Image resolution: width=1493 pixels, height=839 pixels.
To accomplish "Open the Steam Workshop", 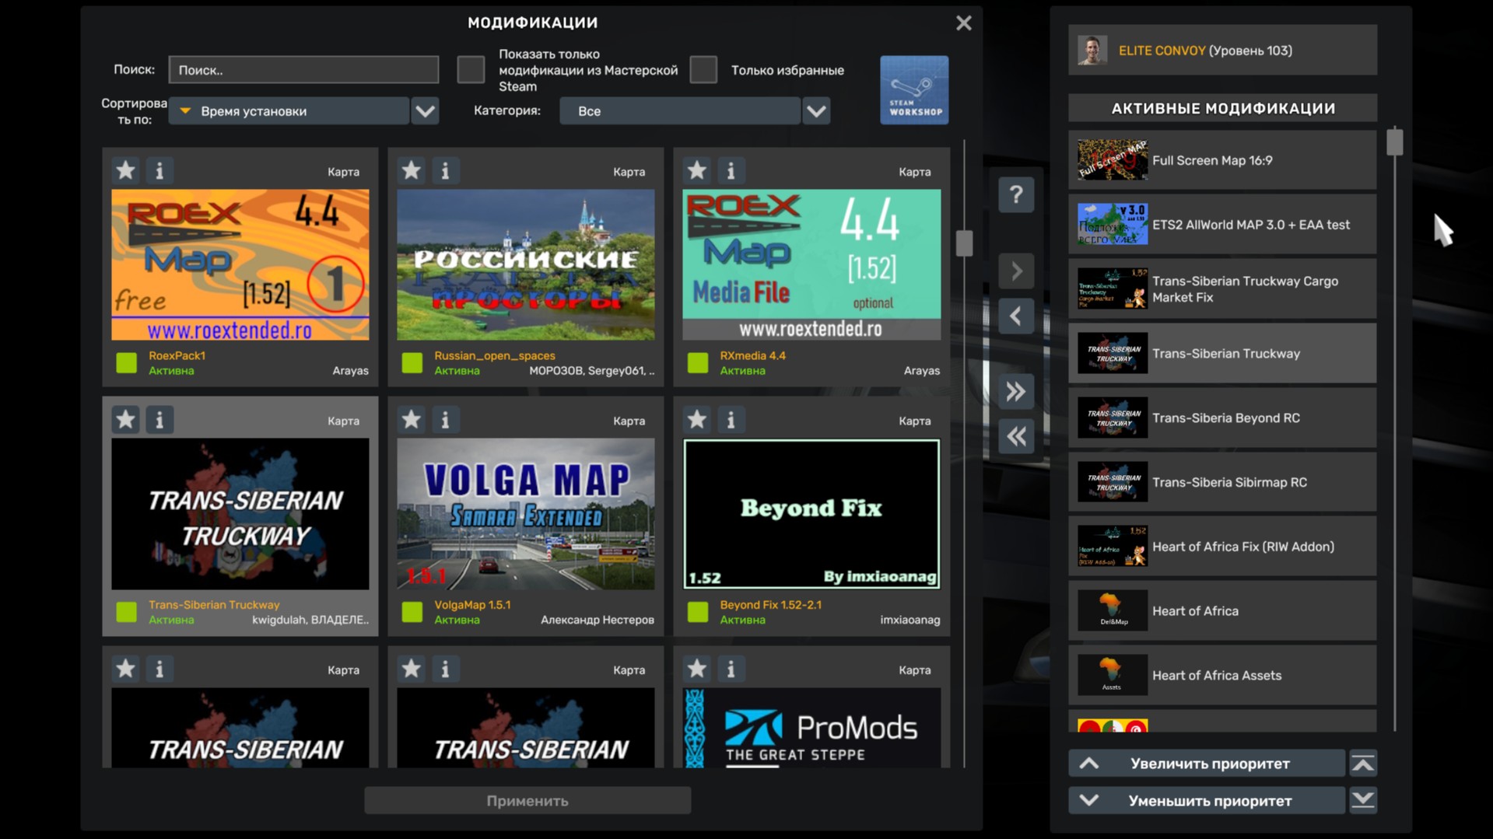I will [x=914, y=89].
